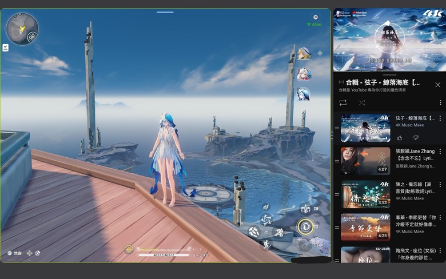Screen dimensions: 446x279
Task: Tap the game menu button above ping indicator
Action: (316, 17)
